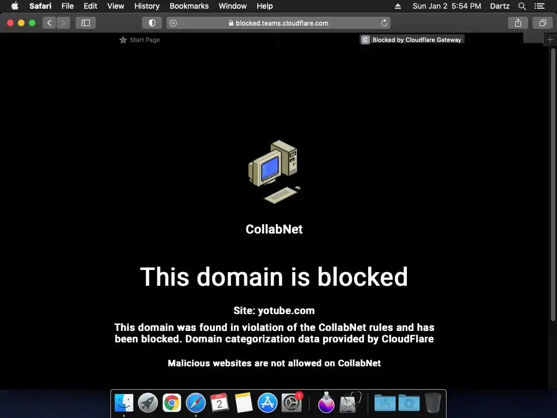The width and height of the screenshot is (557, 418).
Task: Select Blocked by Cloudflare Gateway tab
Action: pos(412,40)
